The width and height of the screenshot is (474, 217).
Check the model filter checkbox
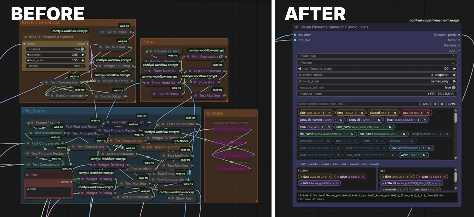pyautogui.click(x=320, y=164)
